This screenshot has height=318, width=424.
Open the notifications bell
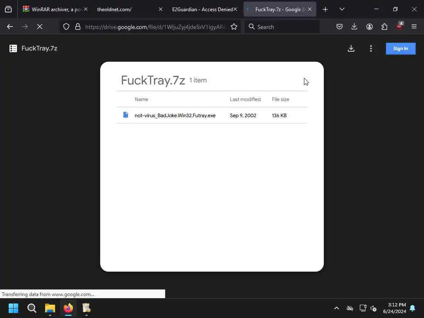tap(413, 308)
